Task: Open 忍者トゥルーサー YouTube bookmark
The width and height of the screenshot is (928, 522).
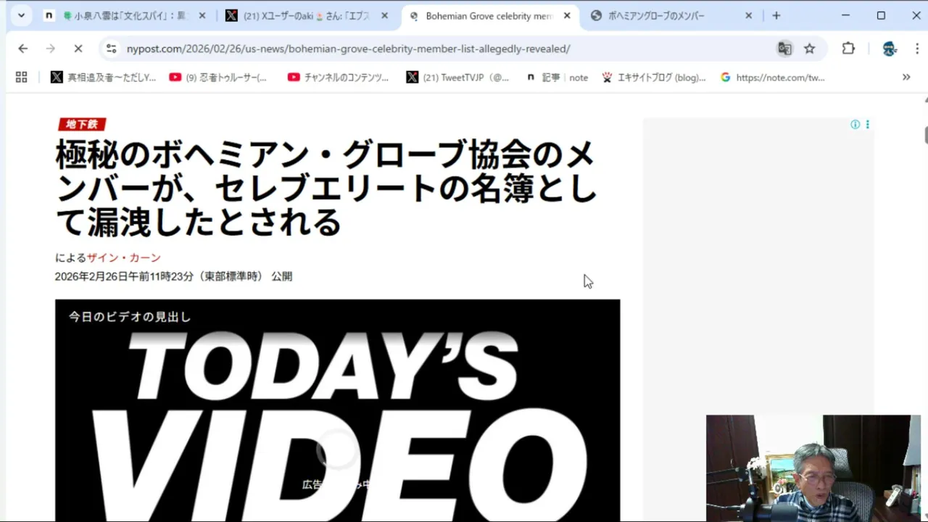Action: (x=217, y=77)
